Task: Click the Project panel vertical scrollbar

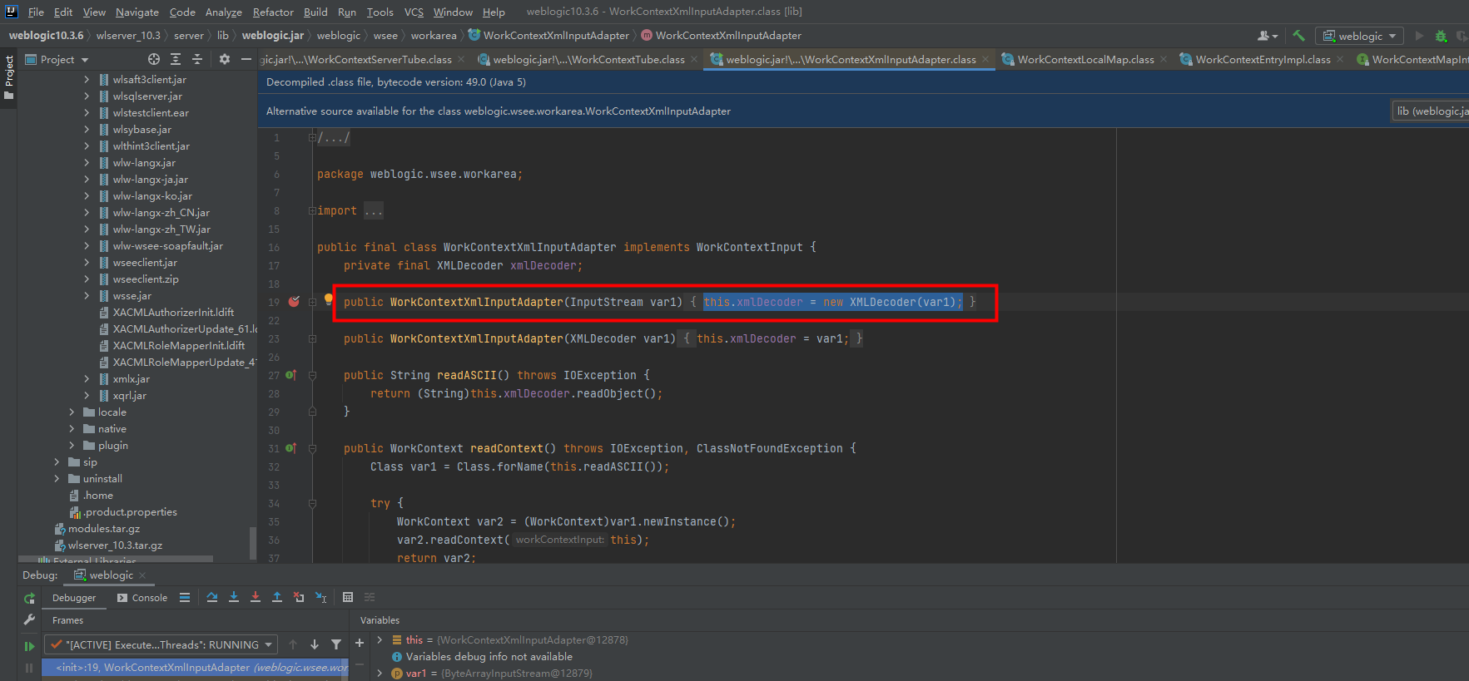Action: pos(253,544)
